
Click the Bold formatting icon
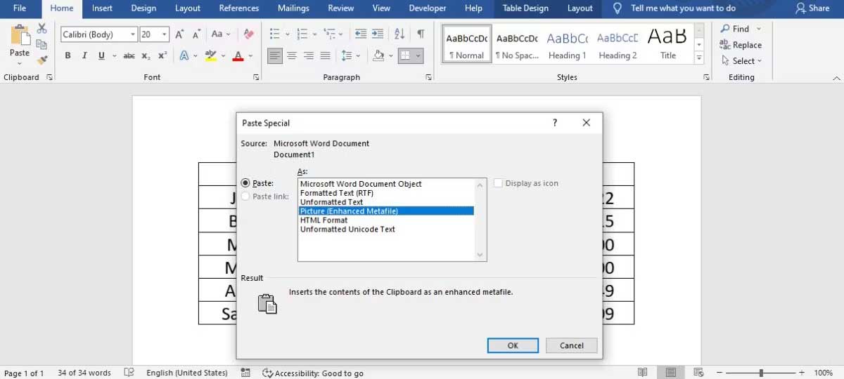pyautogui.click(x=68, y=56)
